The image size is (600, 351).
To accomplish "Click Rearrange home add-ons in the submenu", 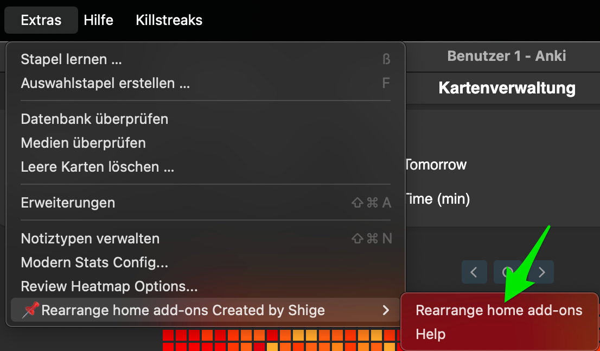I will [x=499, y=310].
